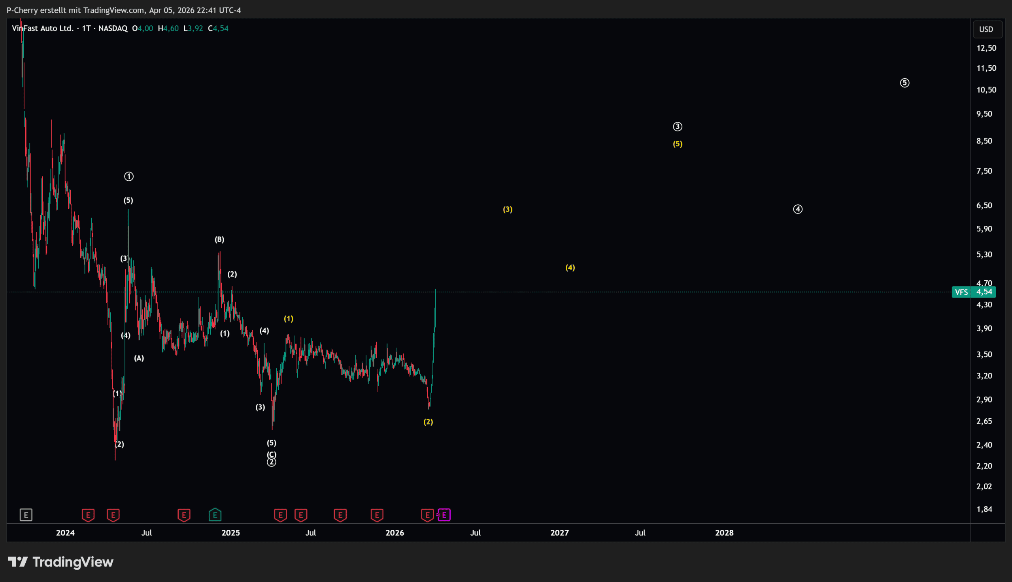Select the circled 3 wave label
Image resolution: width=1012 pixels, height=582 pixels.
click(677, 127)
